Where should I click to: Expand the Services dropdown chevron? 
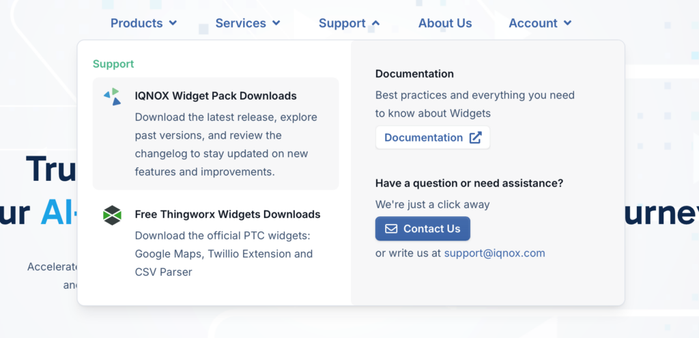pos(276,23)
